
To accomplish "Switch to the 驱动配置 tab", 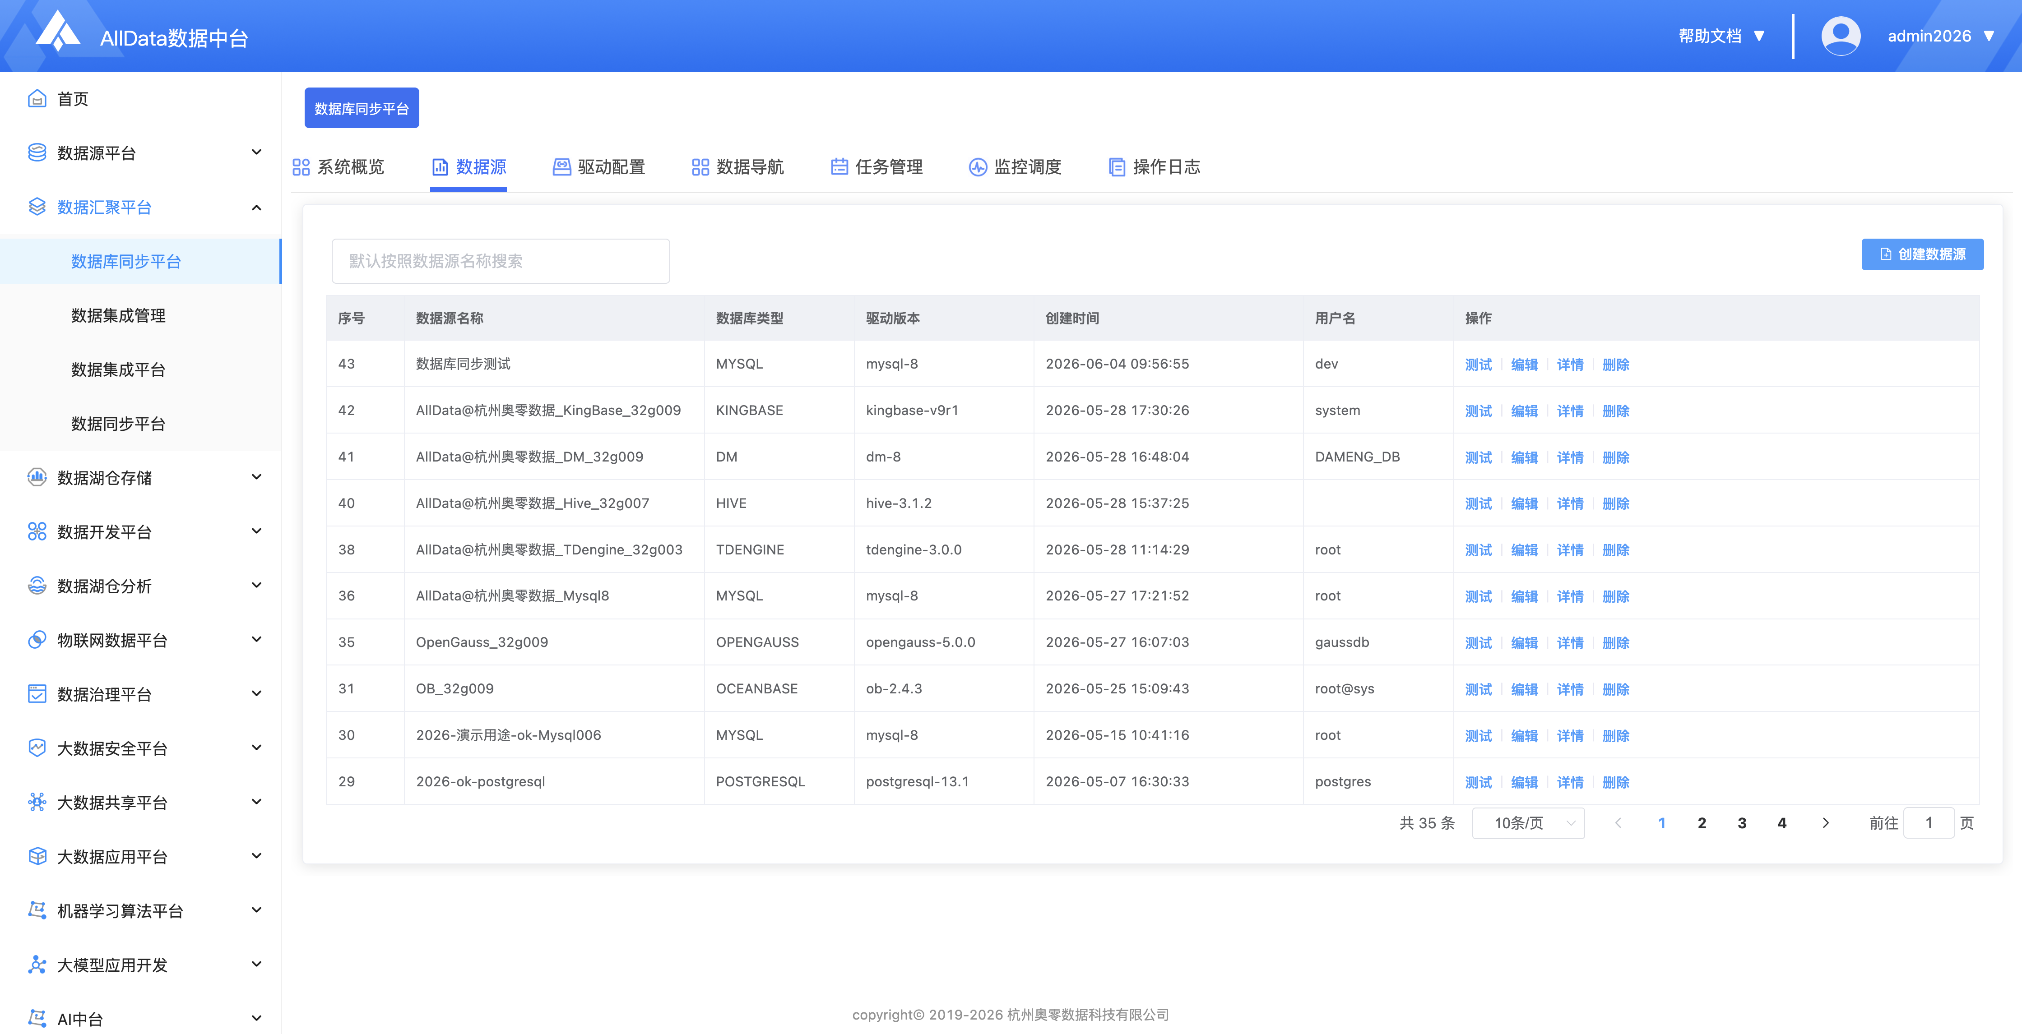I will click(599, 167).
